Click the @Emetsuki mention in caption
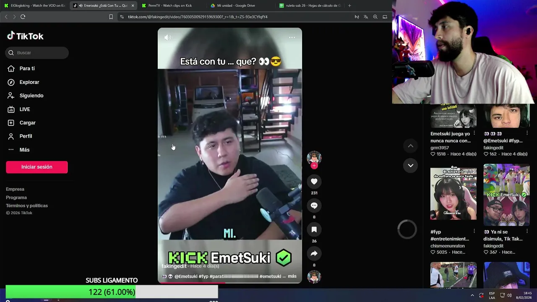 click(186, 276)
